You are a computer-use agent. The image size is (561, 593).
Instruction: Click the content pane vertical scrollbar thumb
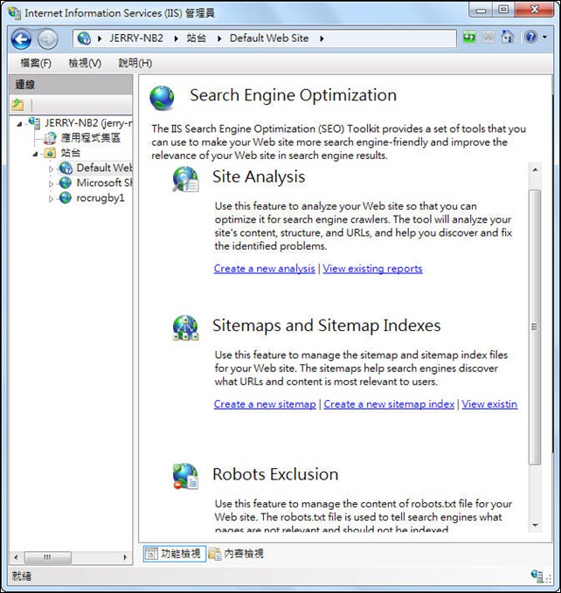535,328
